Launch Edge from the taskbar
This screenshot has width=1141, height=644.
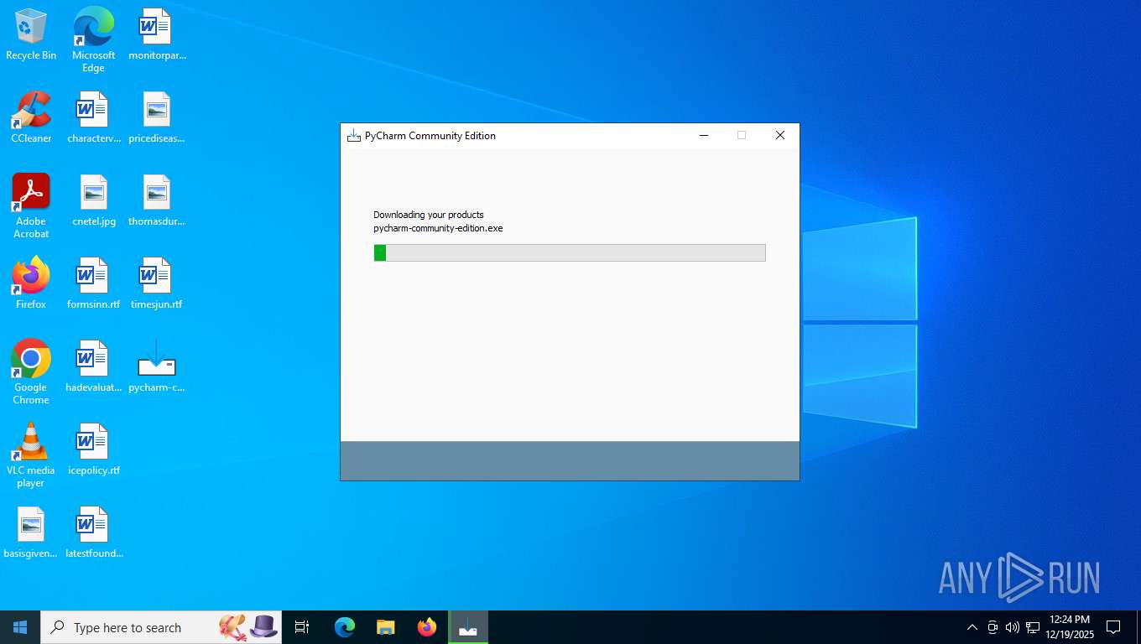coord(345,627)
